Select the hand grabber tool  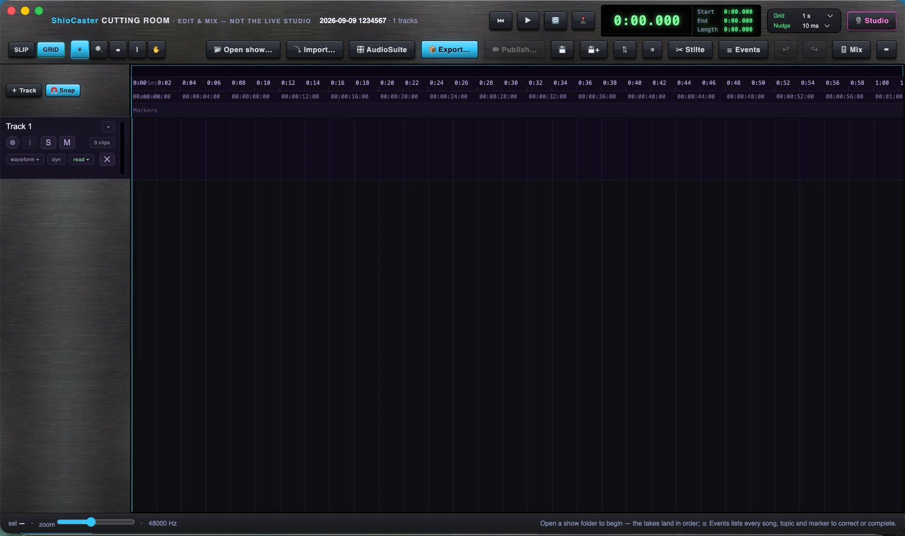156,49
